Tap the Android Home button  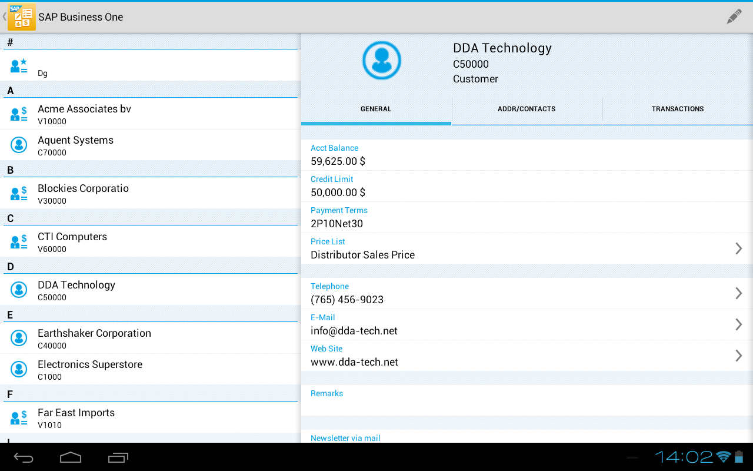tap(71, 457)
